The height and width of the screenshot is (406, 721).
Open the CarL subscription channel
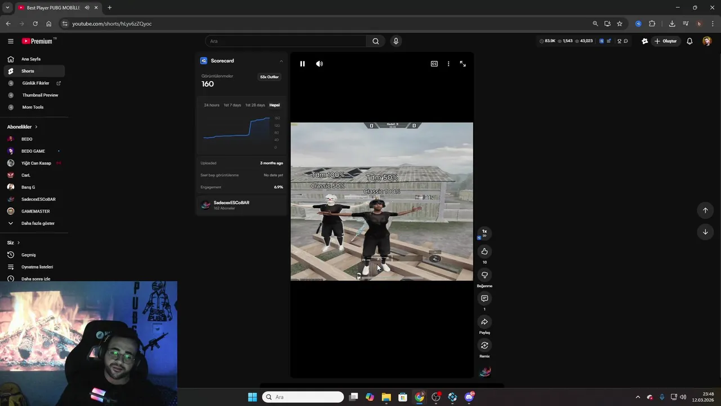coord(35,175)
